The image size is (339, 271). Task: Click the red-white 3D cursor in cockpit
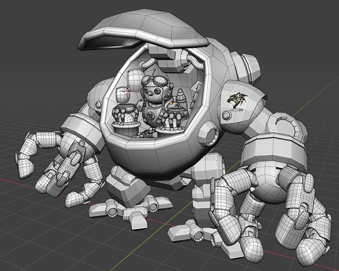coord(126,91)
